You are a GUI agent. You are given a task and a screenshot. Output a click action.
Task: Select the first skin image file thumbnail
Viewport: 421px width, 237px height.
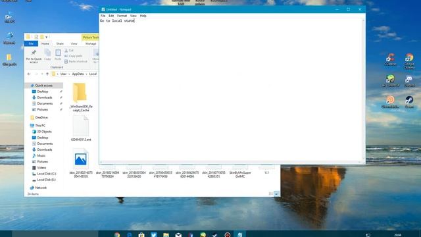tap(80, 159)
